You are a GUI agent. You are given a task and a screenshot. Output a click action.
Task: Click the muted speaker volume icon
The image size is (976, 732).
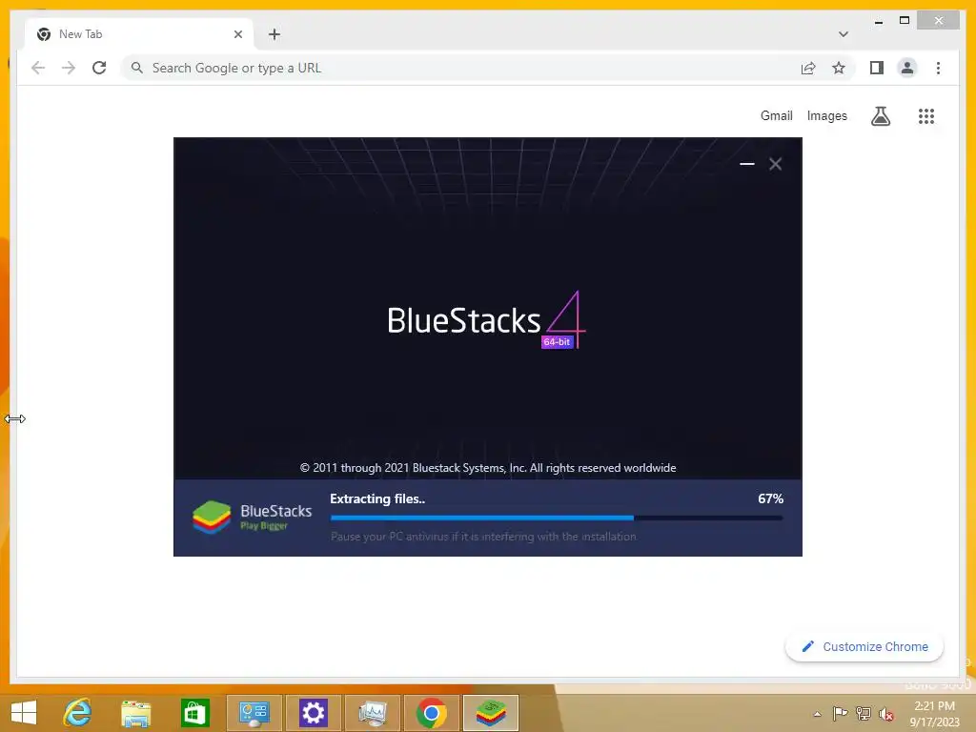tap(886, 714)
